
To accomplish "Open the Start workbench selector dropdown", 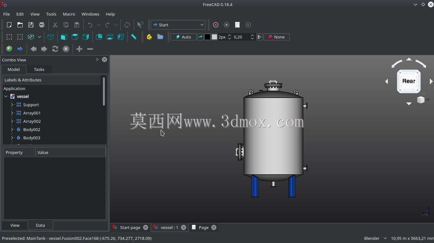I will (178, 25).
